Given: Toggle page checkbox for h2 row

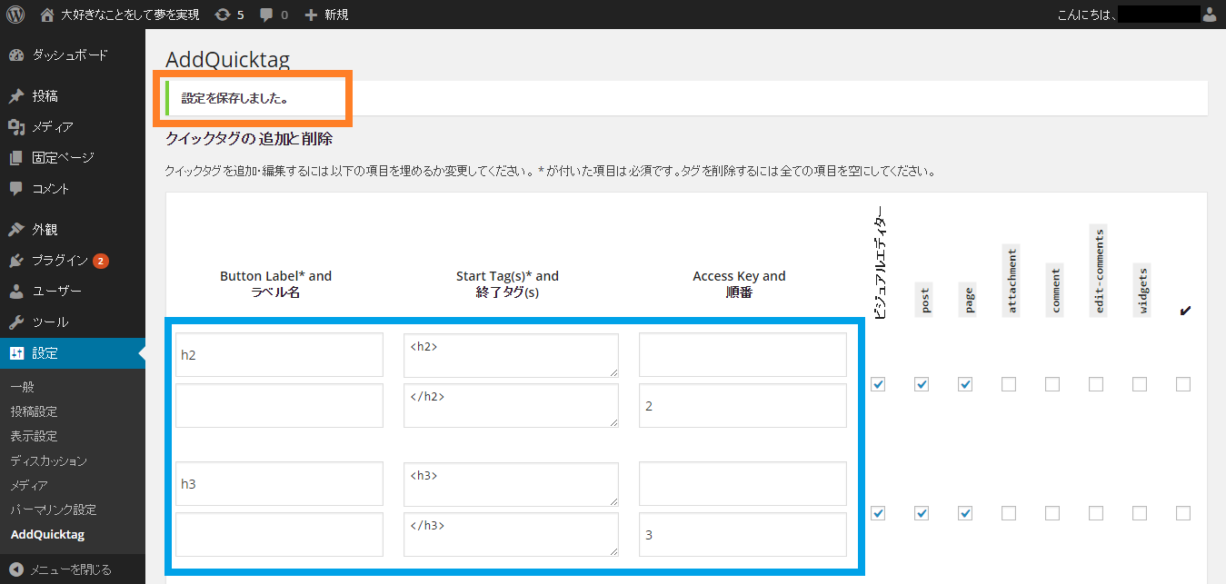Looking at the screenshot, I should (965, 384).
